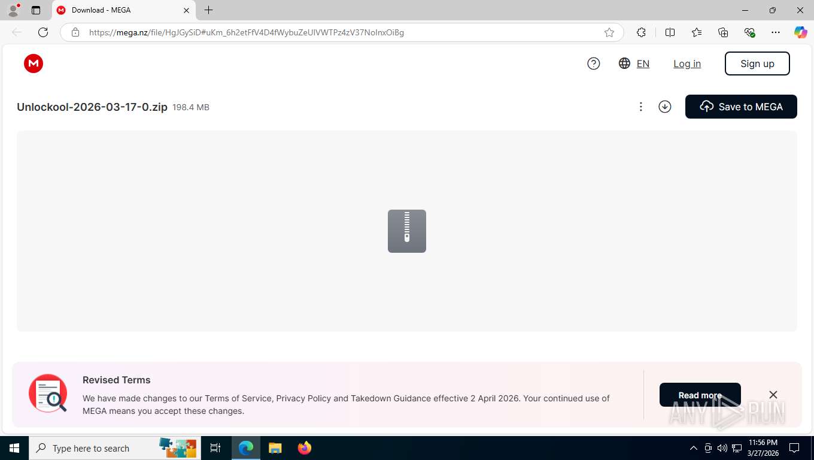Viewport: 814px width, 460px height.
Task: Click the browser profile avatar
Action: (13, 10)
